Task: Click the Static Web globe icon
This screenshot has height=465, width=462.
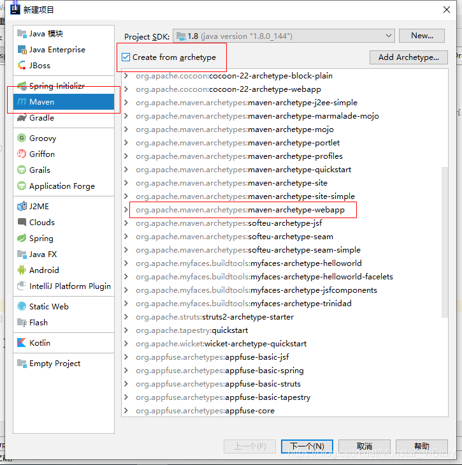Action: pos(22,306)
